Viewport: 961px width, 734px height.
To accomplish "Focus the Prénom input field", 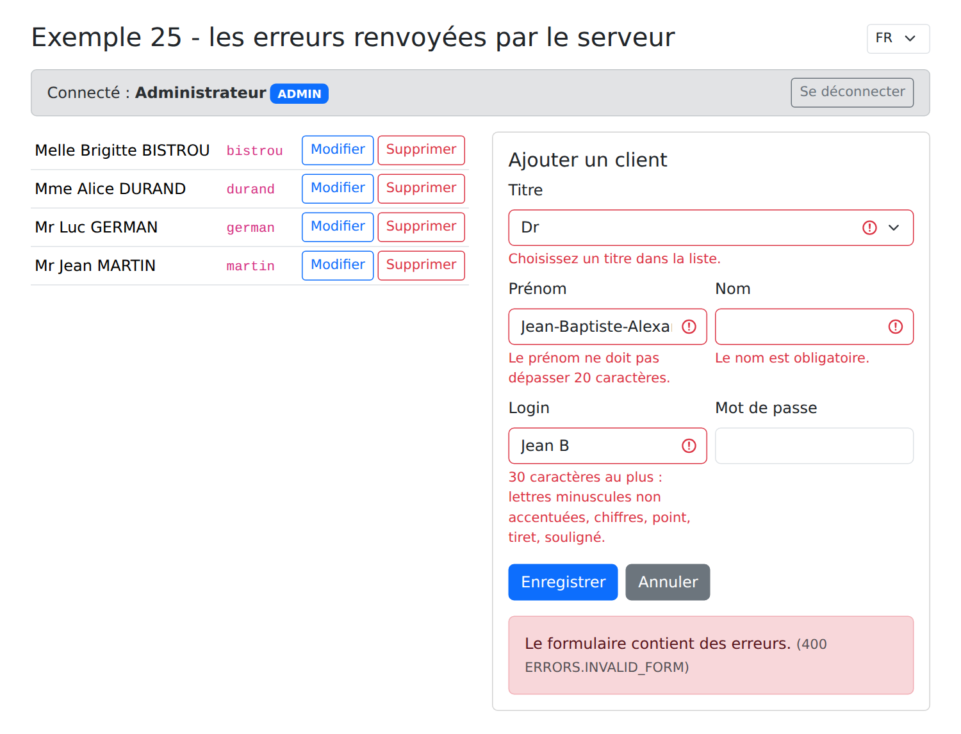I will (607, 327).
